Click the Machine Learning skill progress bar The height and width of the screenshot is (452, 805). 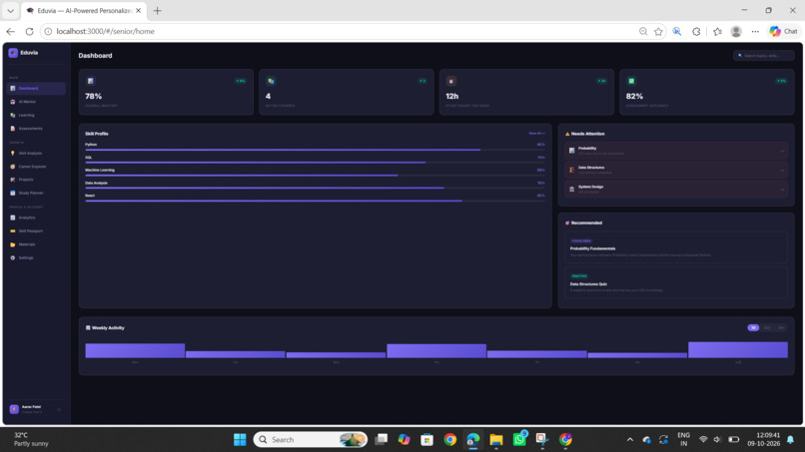pyautogui.click(x=316, y=176)
